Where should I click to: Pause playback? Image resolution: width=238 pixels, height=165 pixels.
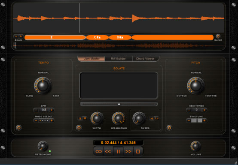point(118,151)
